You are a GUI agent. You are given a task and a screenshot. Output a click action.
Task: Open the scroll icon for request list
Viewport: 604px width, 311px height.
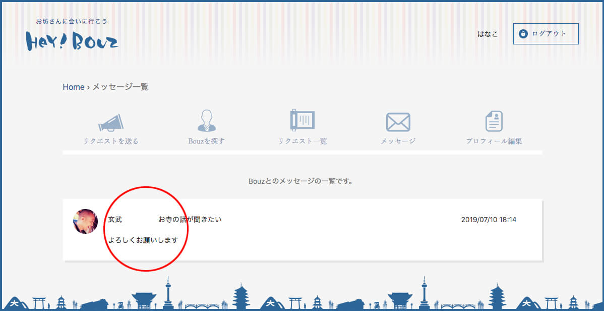coord(303,121)
